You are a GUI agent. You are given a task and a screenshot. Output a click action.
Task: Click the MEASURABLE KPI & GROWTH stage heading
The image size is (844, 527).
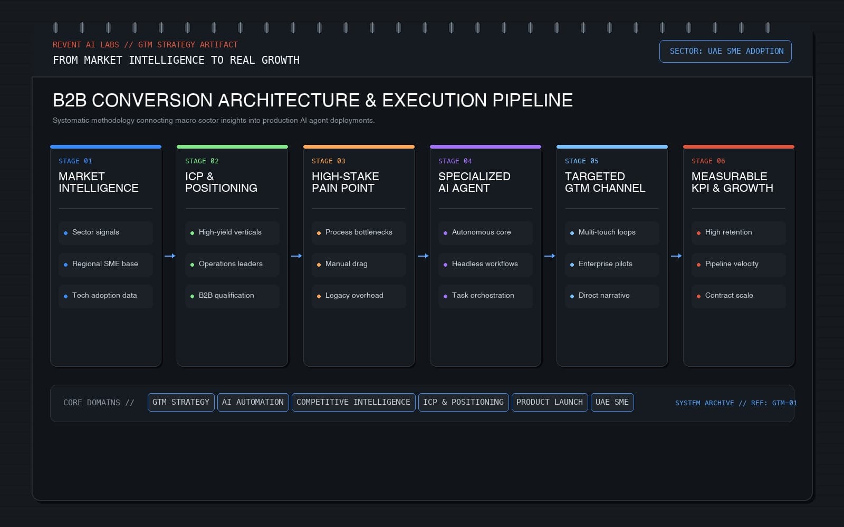click(x=732, y=182)
